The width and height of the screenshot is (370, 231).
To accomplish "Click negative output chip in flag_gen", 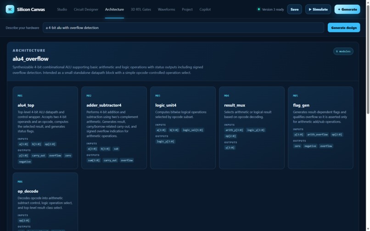I will click(x=310, y=146).
